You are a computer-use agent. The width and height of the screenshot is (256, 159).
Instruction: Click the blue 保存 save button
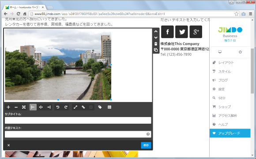[146, 145]
